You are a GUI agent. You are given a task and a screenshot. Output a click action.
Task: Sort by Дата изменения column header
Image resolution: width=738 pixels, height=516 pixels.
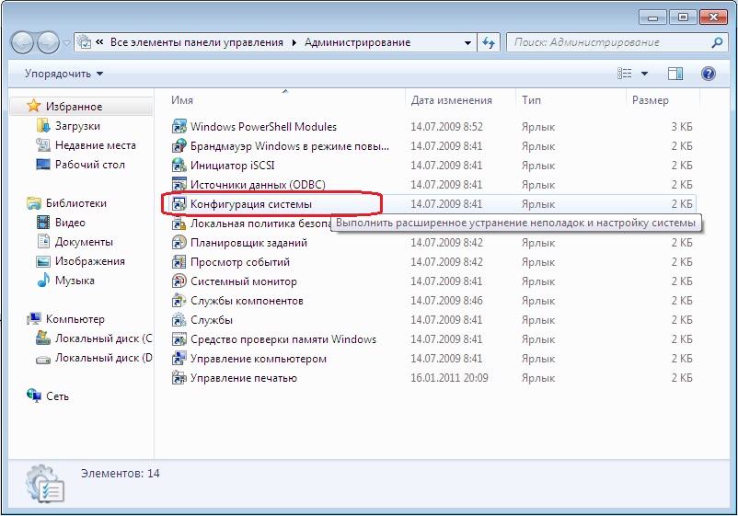pos(451,100)
